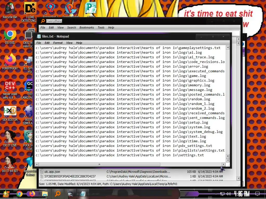266x199 pixels.
Task: Click Notepad horizontal scrollbar left arrow
Action: [x=37, y=164]
